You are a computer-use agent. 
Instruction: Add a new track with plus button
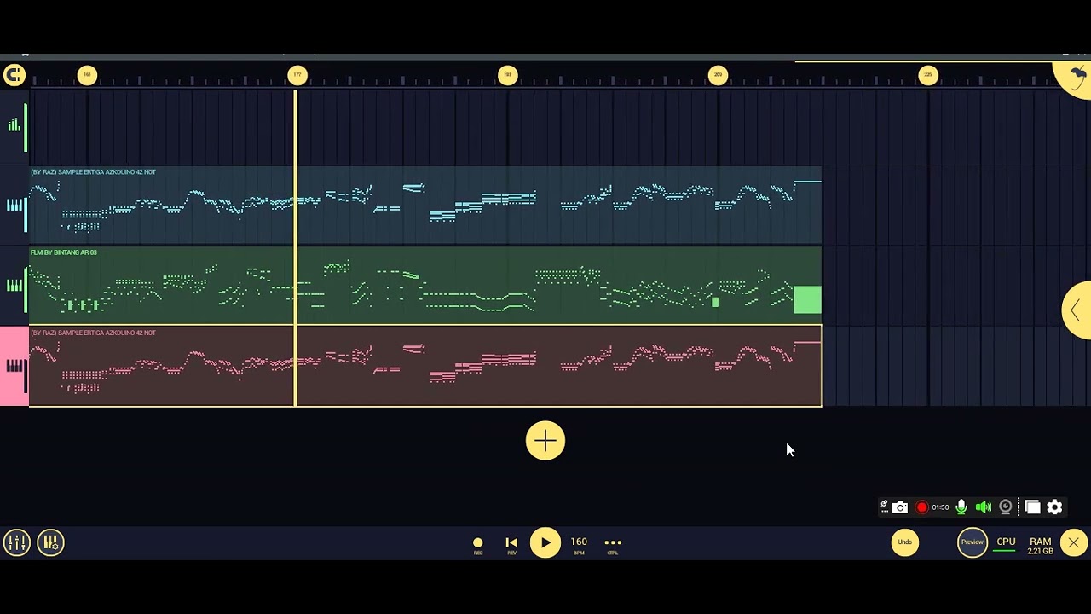(x=545, y=441)
